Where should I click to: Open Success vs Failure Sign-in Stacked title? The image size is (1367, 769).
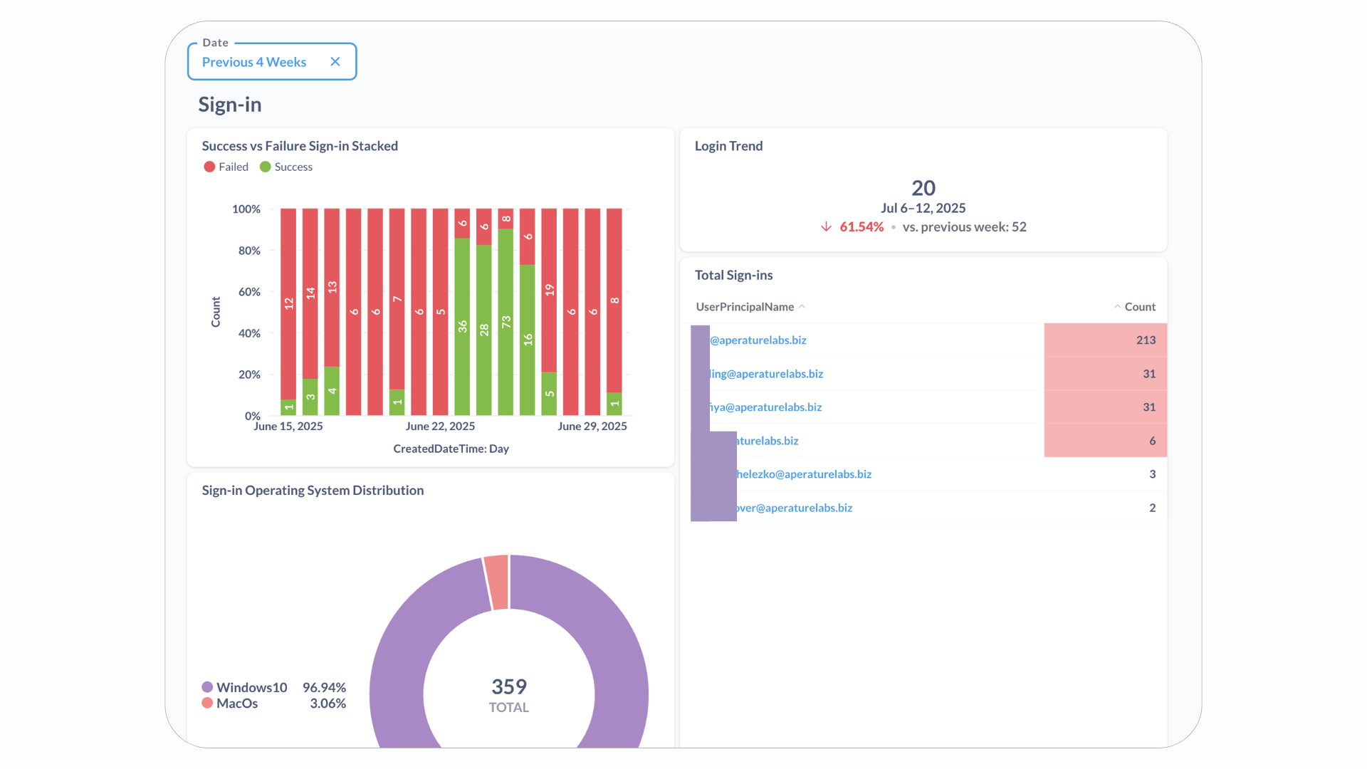click(300, 146)
